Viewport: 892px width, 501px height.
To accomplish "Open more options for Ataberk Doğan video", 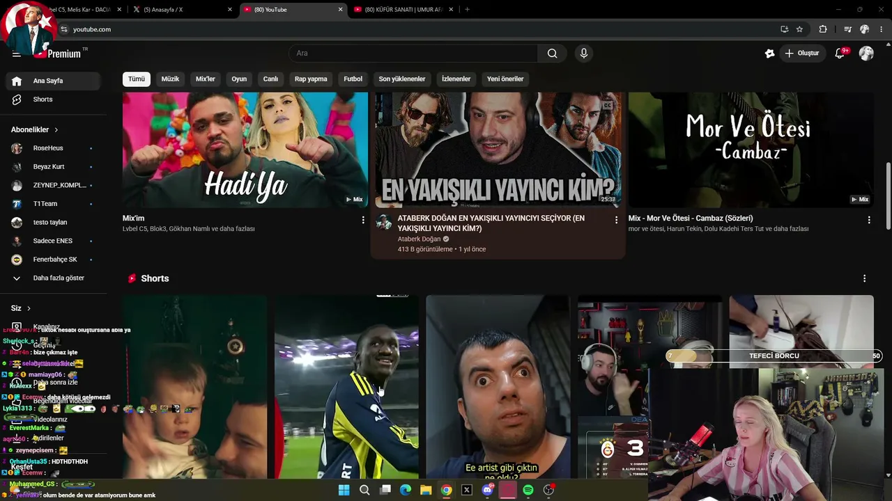I will [615, 220].
